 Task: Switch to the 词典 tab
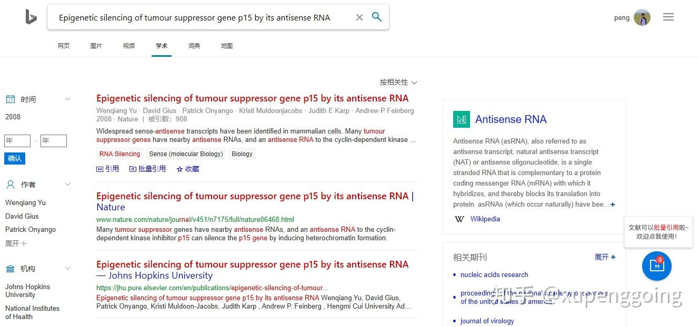pos(194,46)
